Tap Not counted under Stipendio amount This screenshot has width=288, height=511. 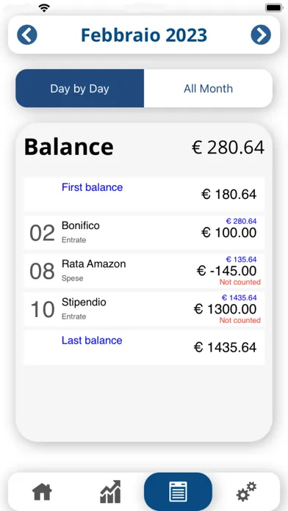(x=240, y=320)
